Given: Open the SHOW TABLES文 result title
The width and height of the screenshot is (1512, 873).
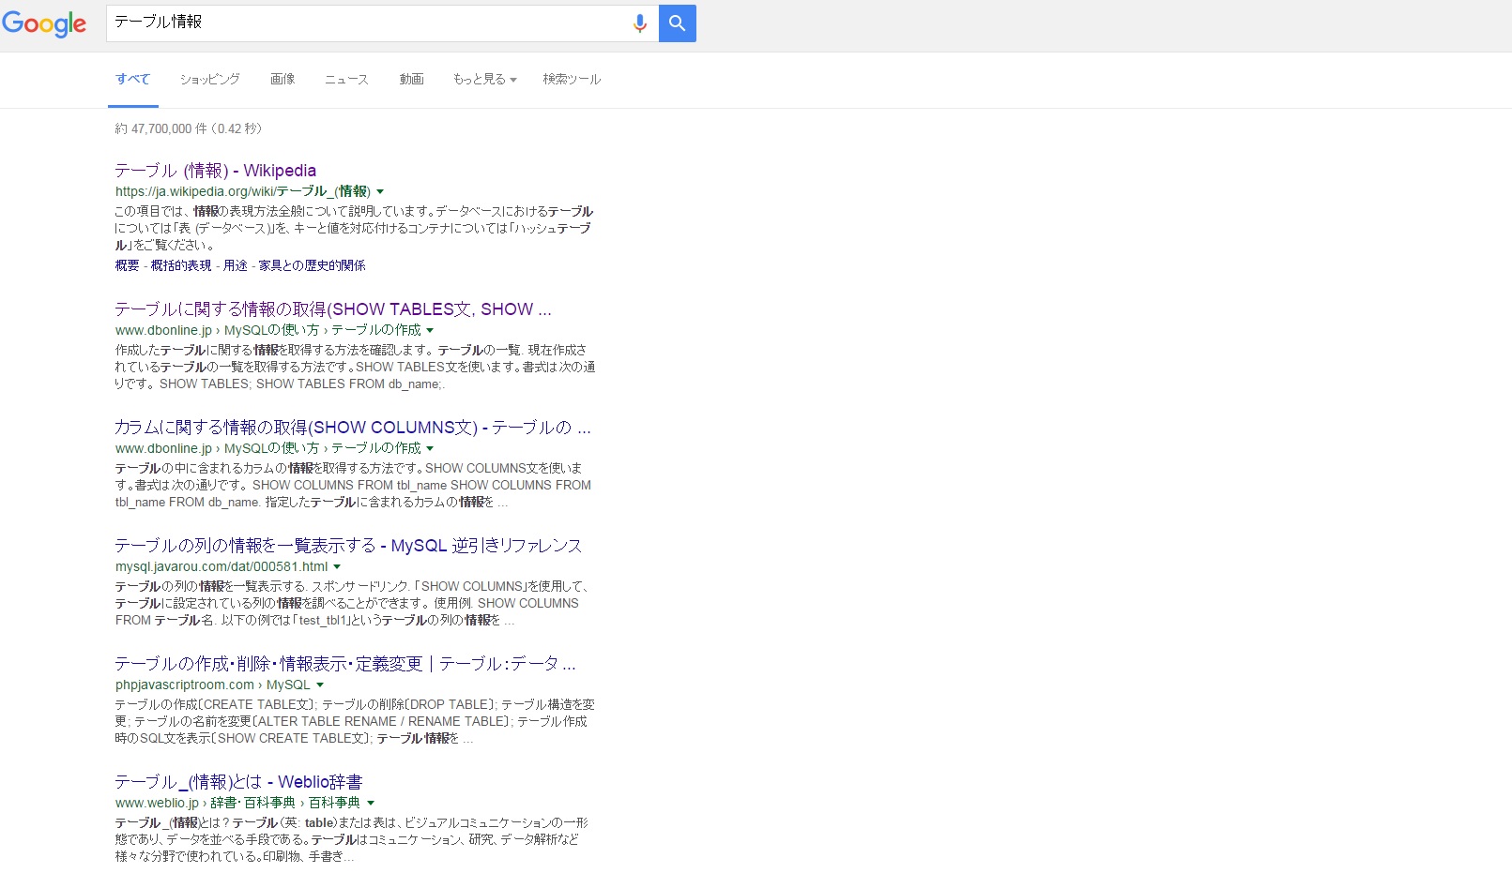Looking at the screenshot, I should tap(333, 309).
